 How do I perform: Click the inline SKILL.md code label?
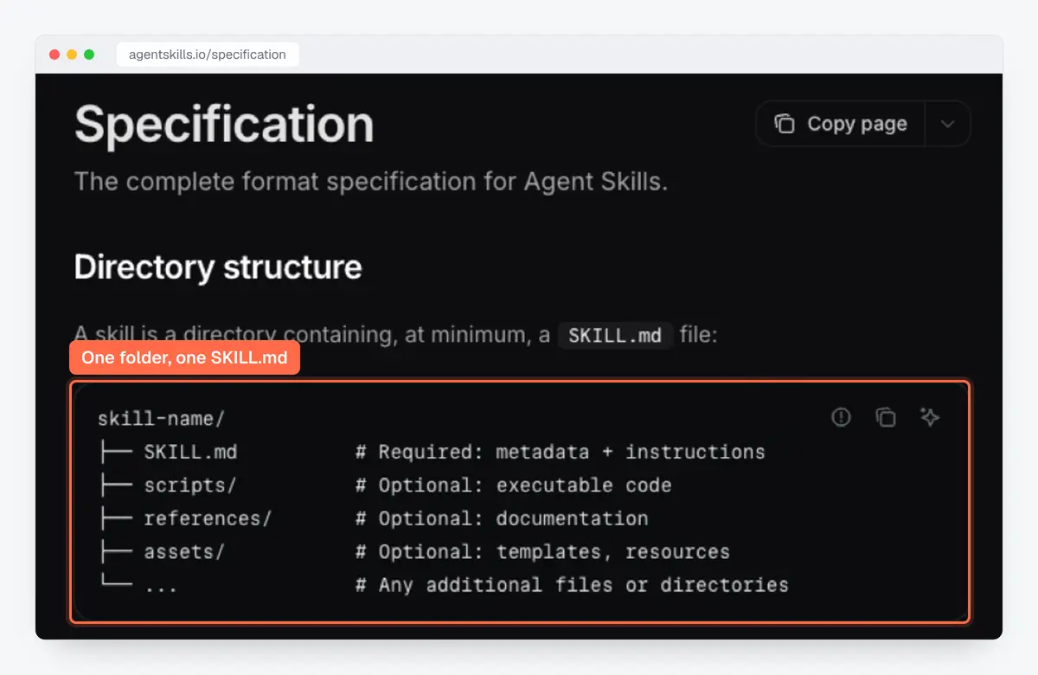(x=615, y=335)
